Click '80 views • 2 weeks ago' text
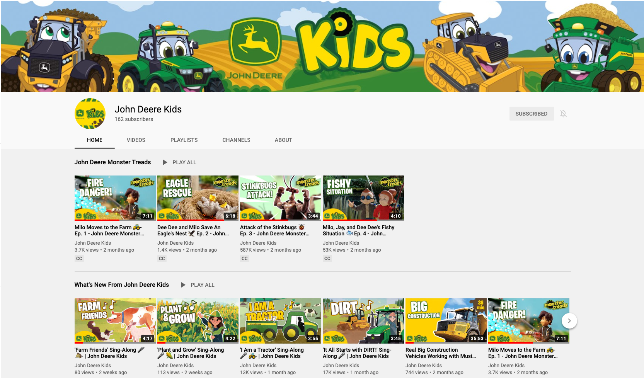 101,373
